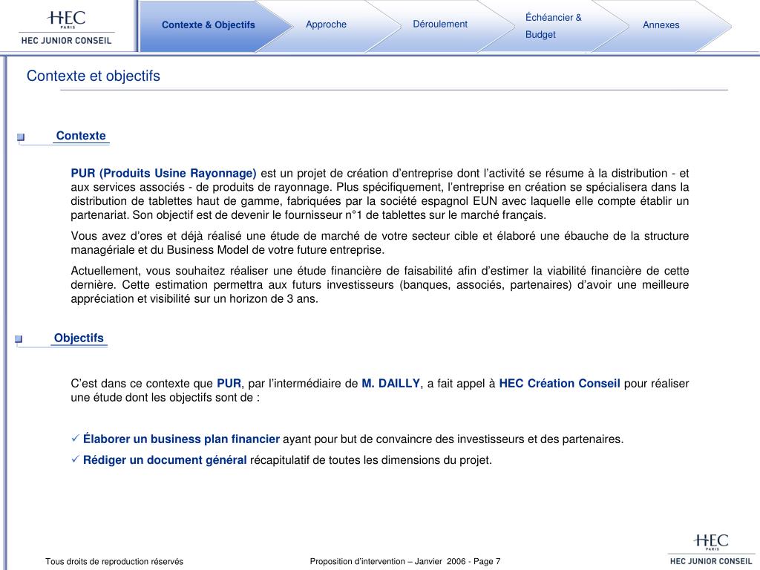Click footer Proposition d'intervention – Janvier 2006 - Page 7
The image size is (760, 570).
click(x=405, y=561)
